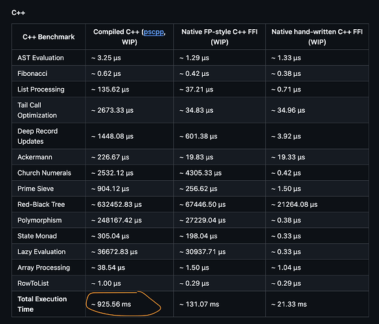Click the 'Native FP-style C++ FFI (WIP)' header
Viewport: 379px width, 324px height.
coord(220,37)
